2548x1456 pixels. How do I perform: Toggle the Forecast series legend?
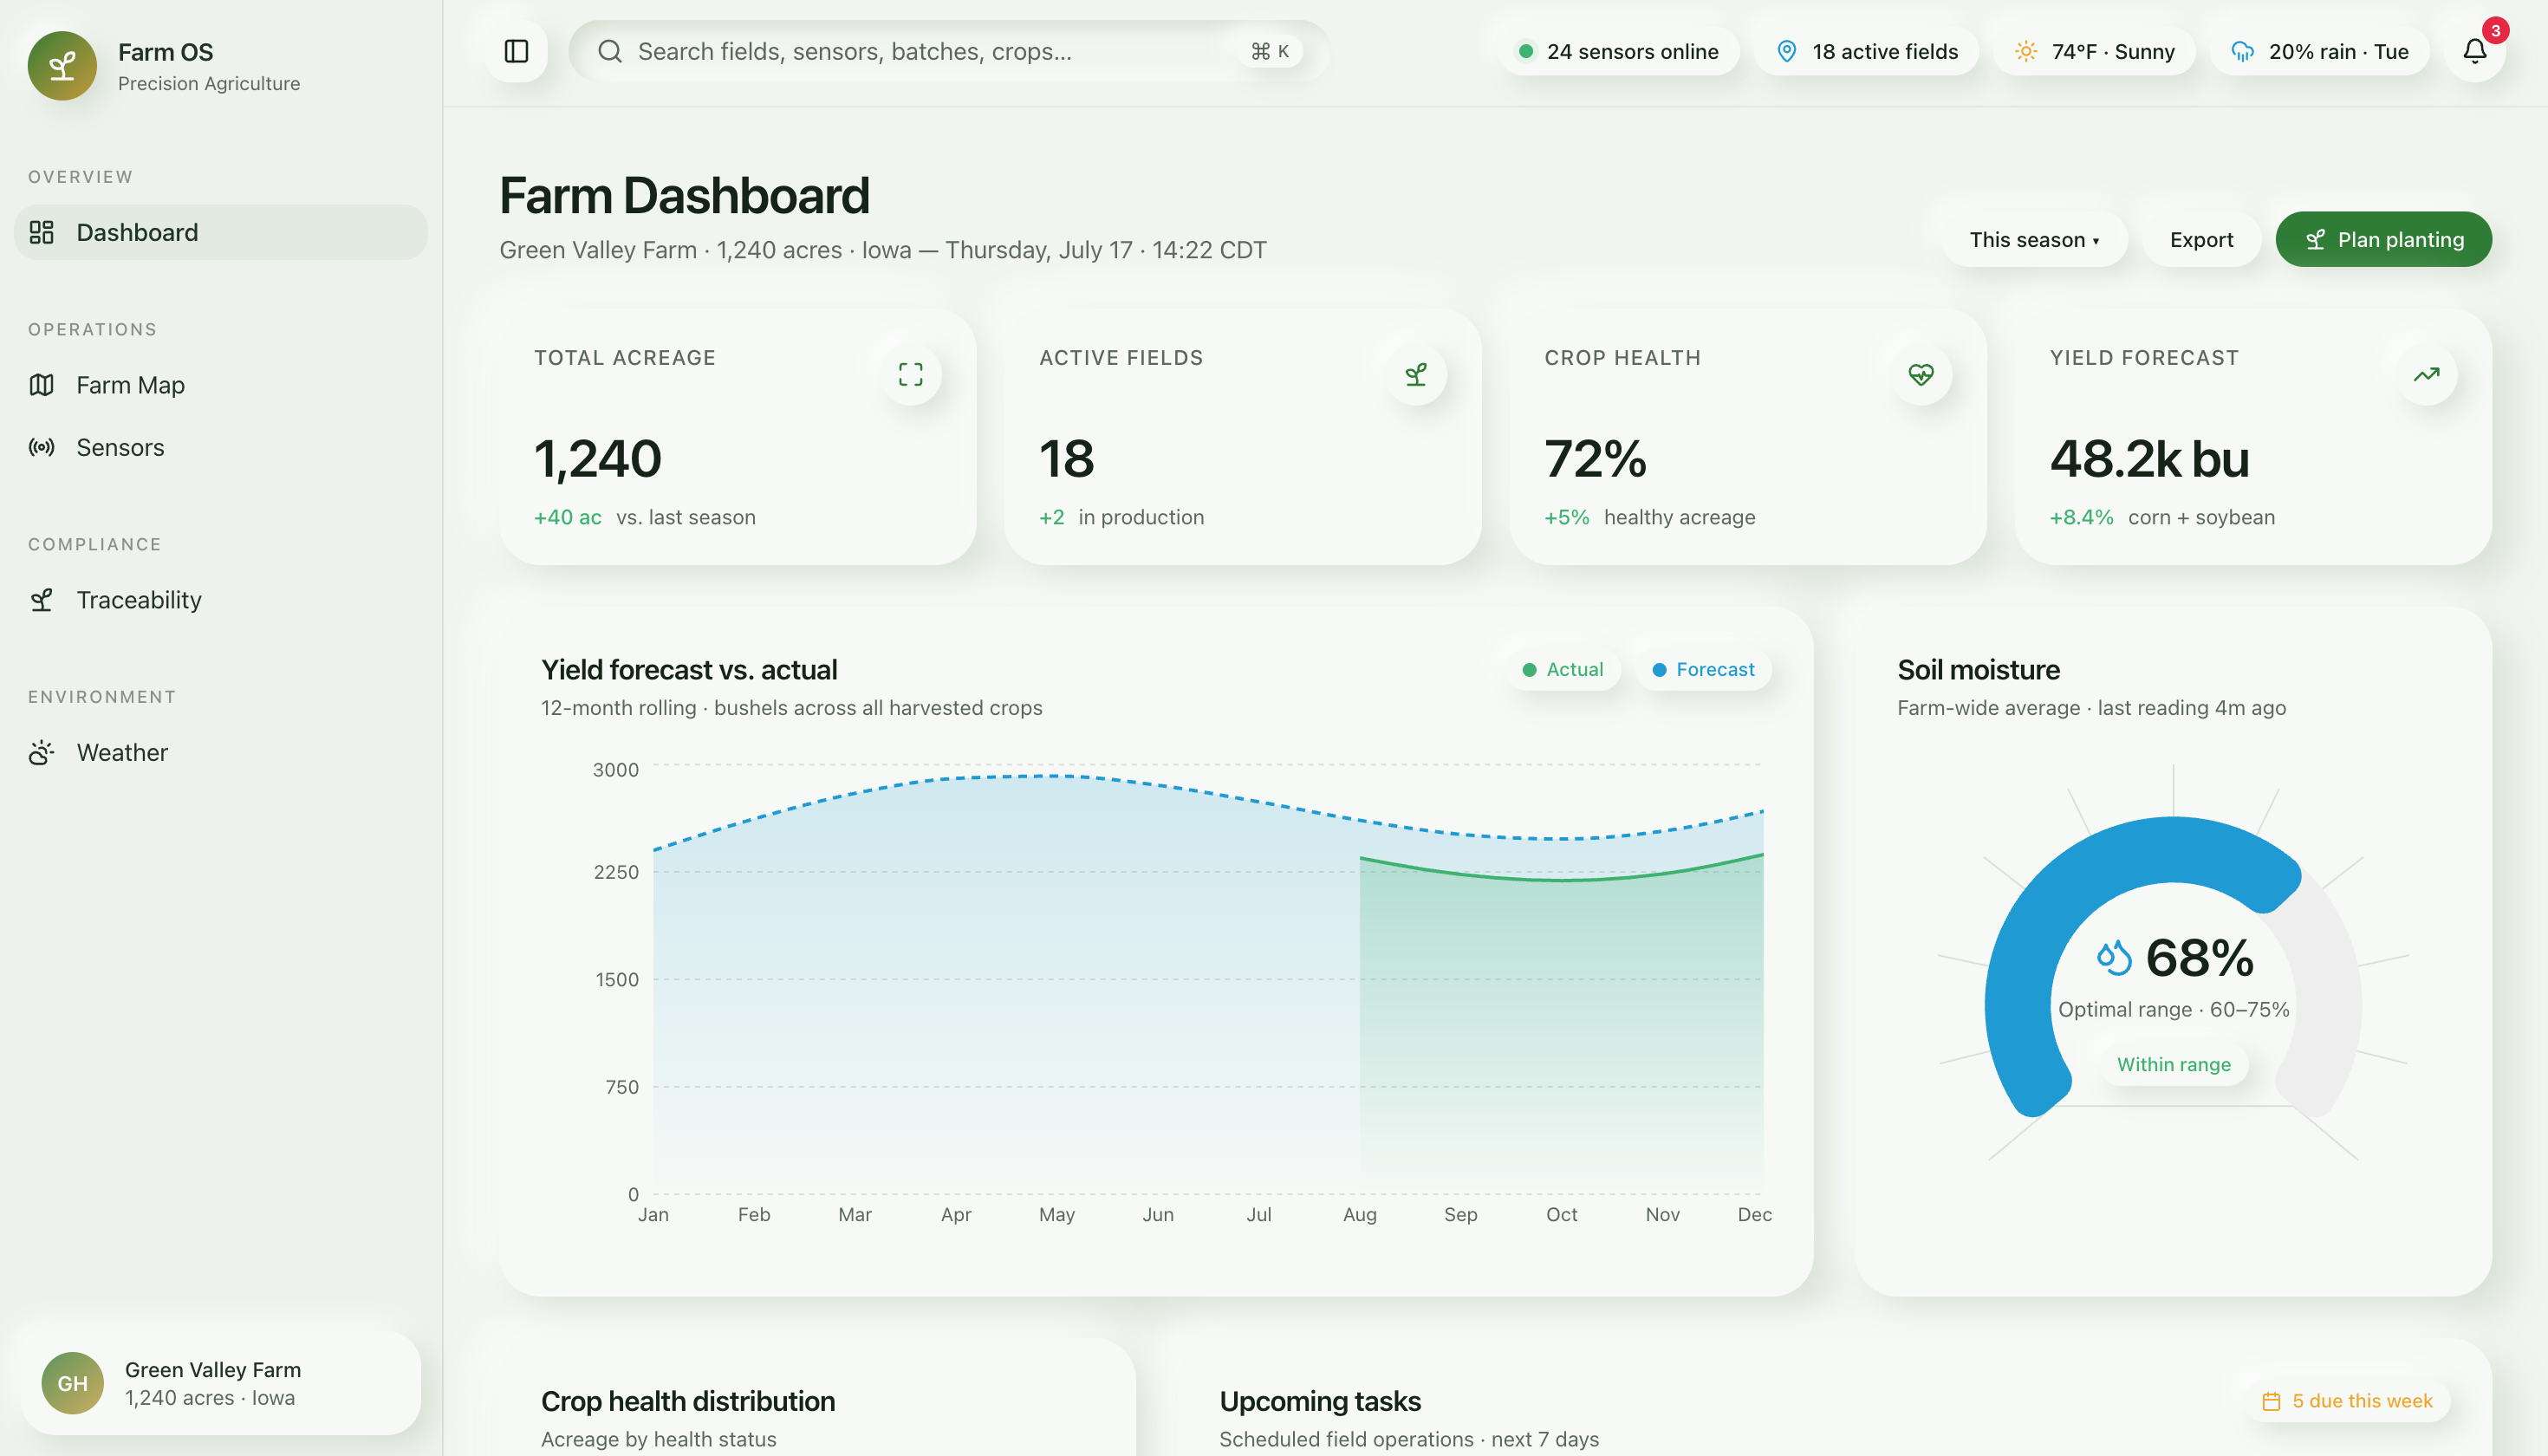[x=1703, y=669]
